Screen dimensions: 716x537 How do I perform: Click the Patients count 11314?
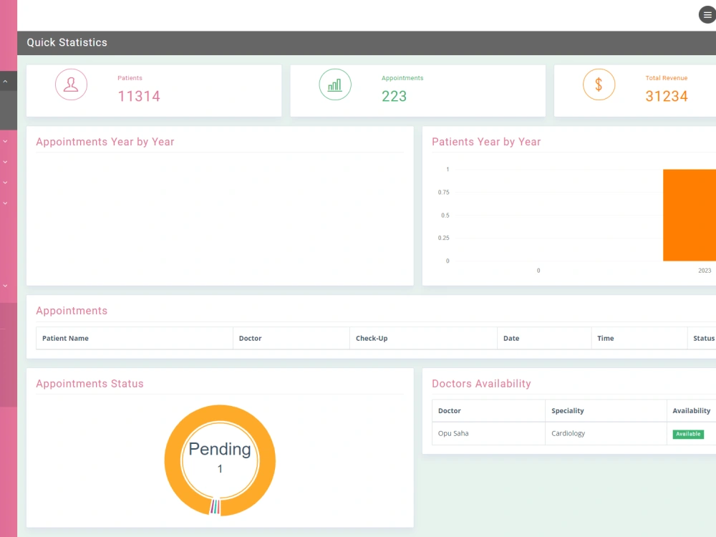139,96
